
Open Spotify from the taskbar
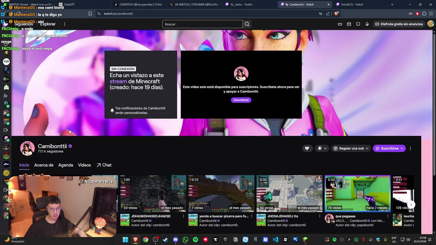[x=196, y=240]
